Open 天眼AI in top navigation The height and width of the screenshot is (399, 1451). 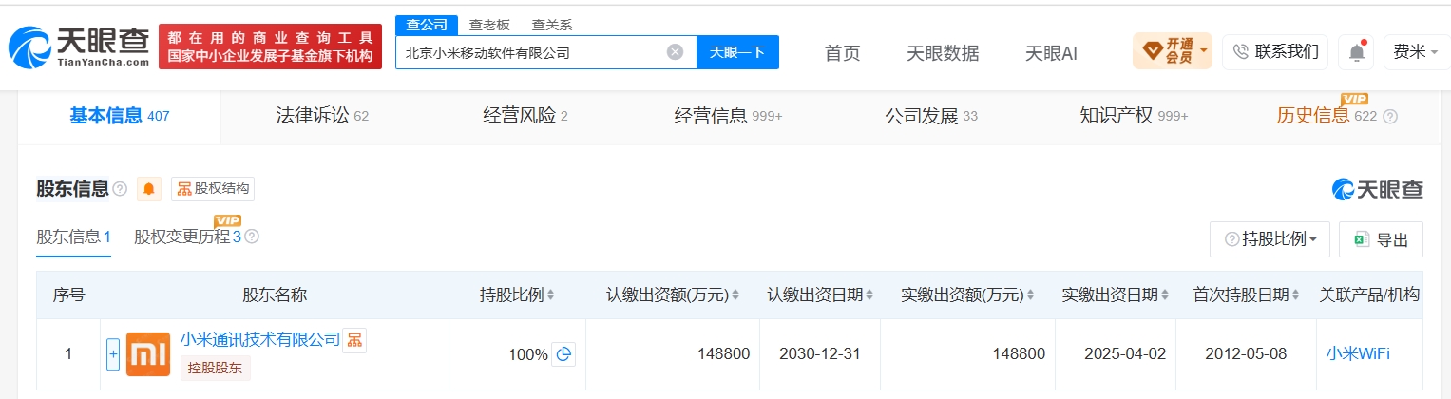click(1051, 52)
